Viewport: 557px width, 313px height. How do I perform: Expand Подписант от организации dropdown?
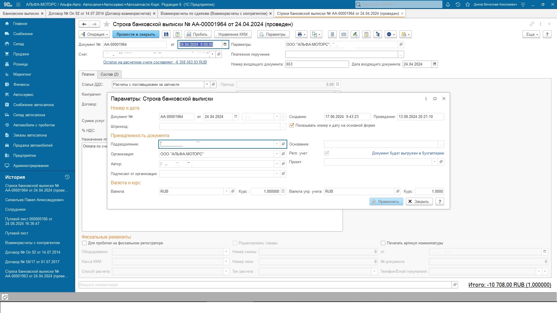coord(277,174)
